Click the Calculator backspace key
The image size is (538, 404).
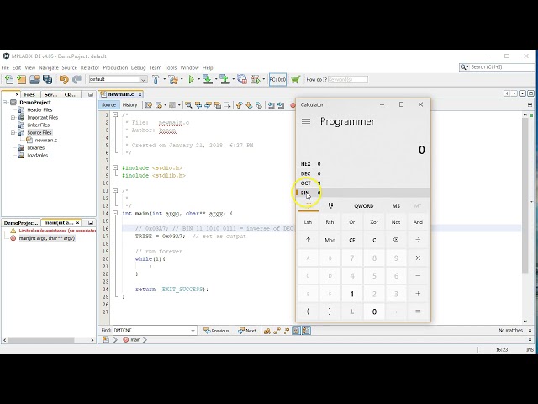pyautogui.click(x=396, y=240)
